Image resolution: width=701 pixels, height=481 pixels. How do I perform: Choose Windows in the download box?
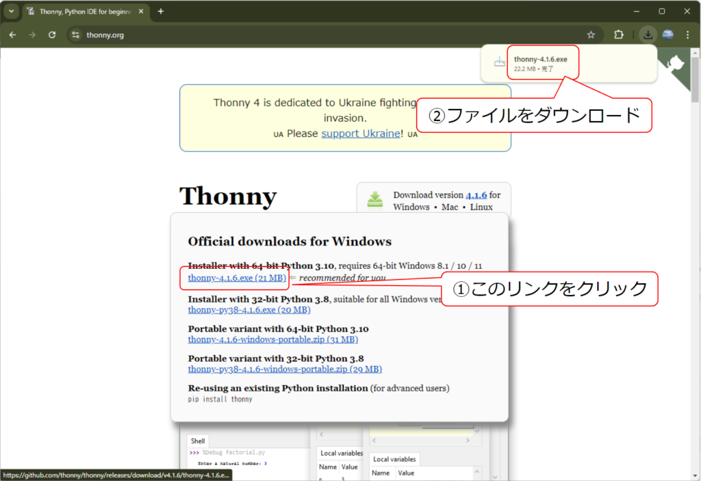411,207
